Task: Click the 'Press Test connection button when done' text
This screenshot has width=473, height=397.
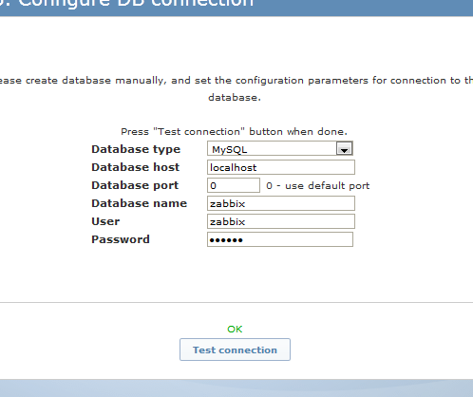Action: coord(235,131)
